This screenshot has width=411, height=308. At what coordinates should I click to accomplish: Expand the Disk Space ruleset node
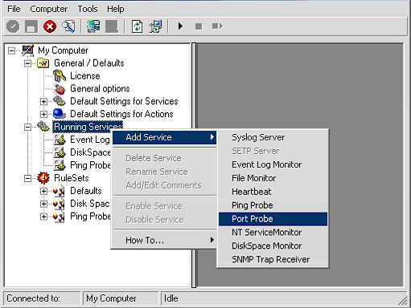(x=43, y=204)
